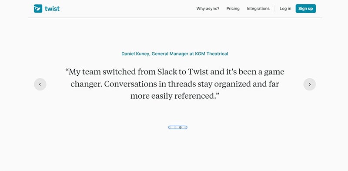Open the Why async? page
Screen dimensions: 348x171
pos(208,9)
